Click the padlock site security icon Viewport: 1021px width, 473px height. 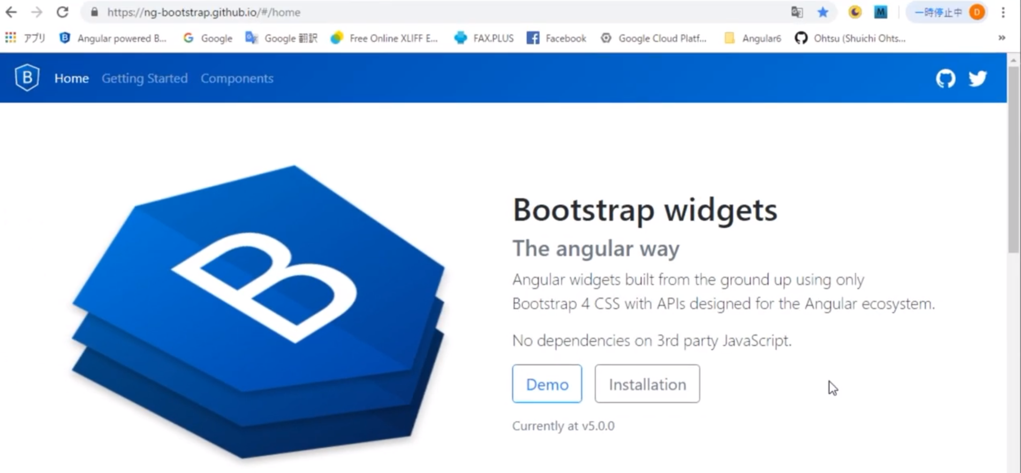94,12
